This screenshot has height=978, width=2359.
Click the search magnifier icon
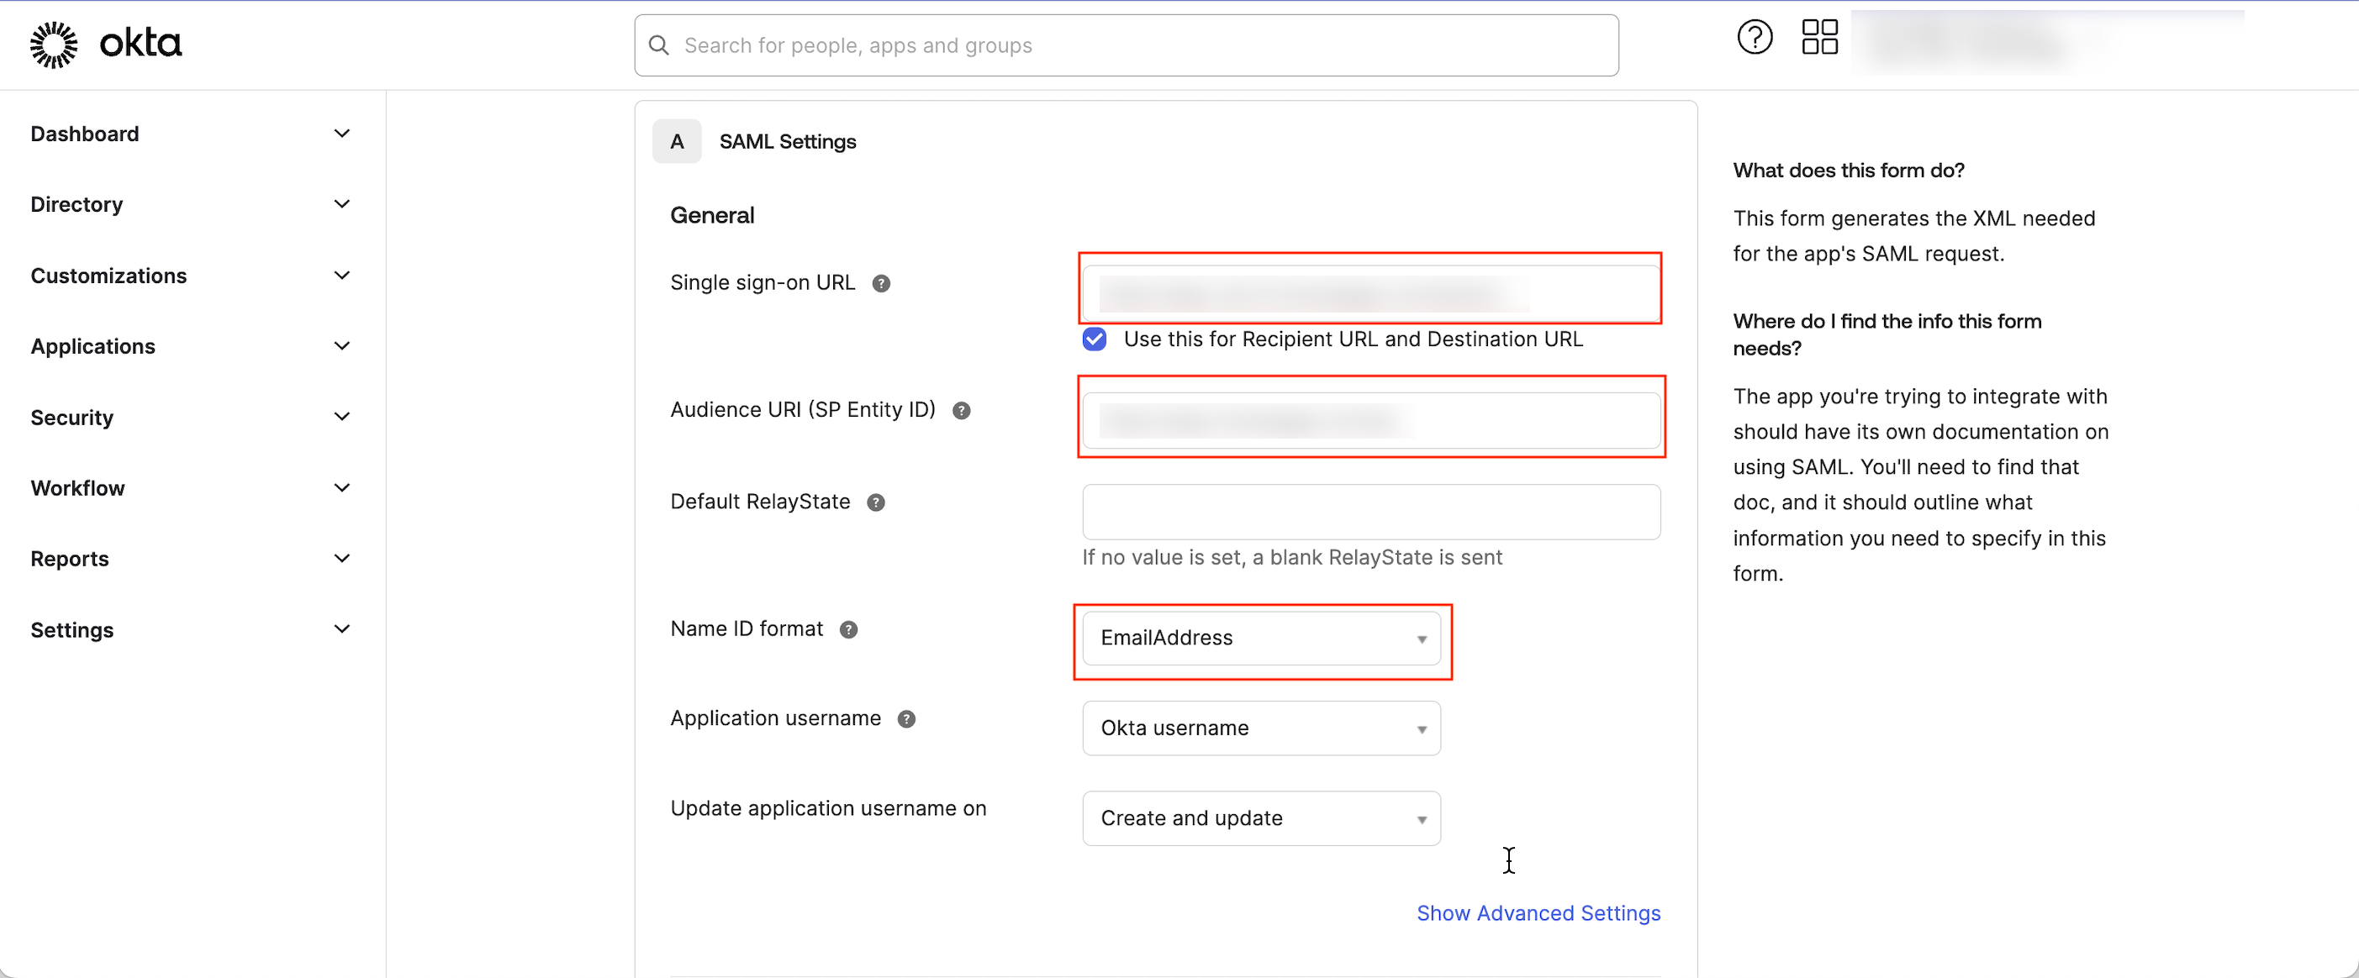[x=658, y=45]
